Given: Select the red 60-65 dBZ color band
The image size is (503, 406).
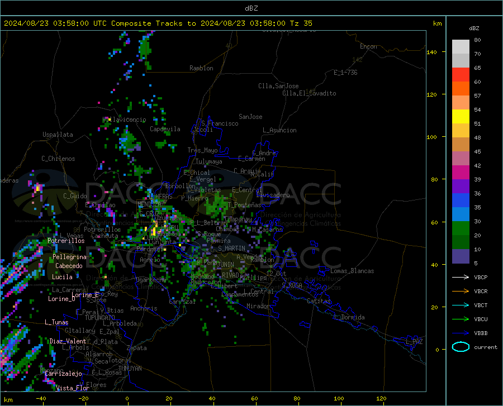Looking at the screenshot, I should [461, 75].
